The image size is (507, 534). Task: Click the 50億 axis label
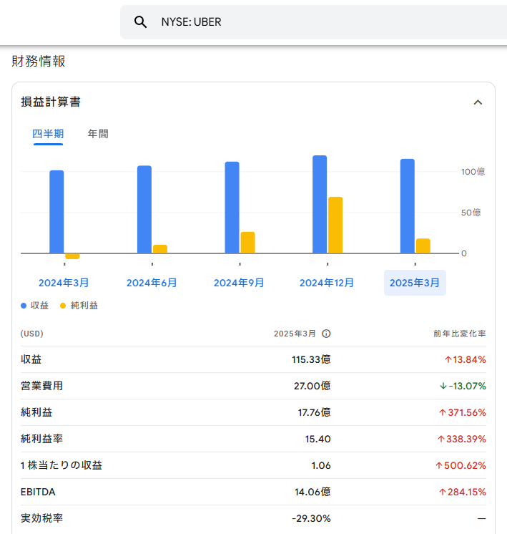click(x=471, y=213)
